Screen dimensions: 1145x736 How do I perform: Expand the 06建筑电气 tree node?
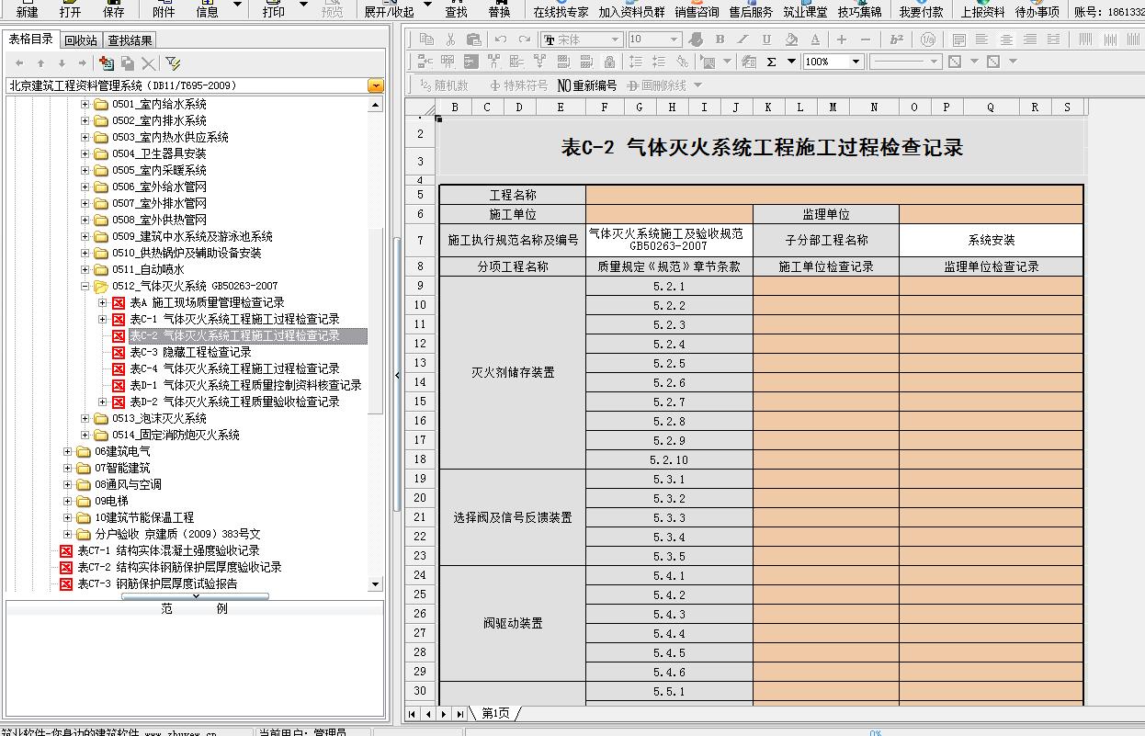coord(68,451)
